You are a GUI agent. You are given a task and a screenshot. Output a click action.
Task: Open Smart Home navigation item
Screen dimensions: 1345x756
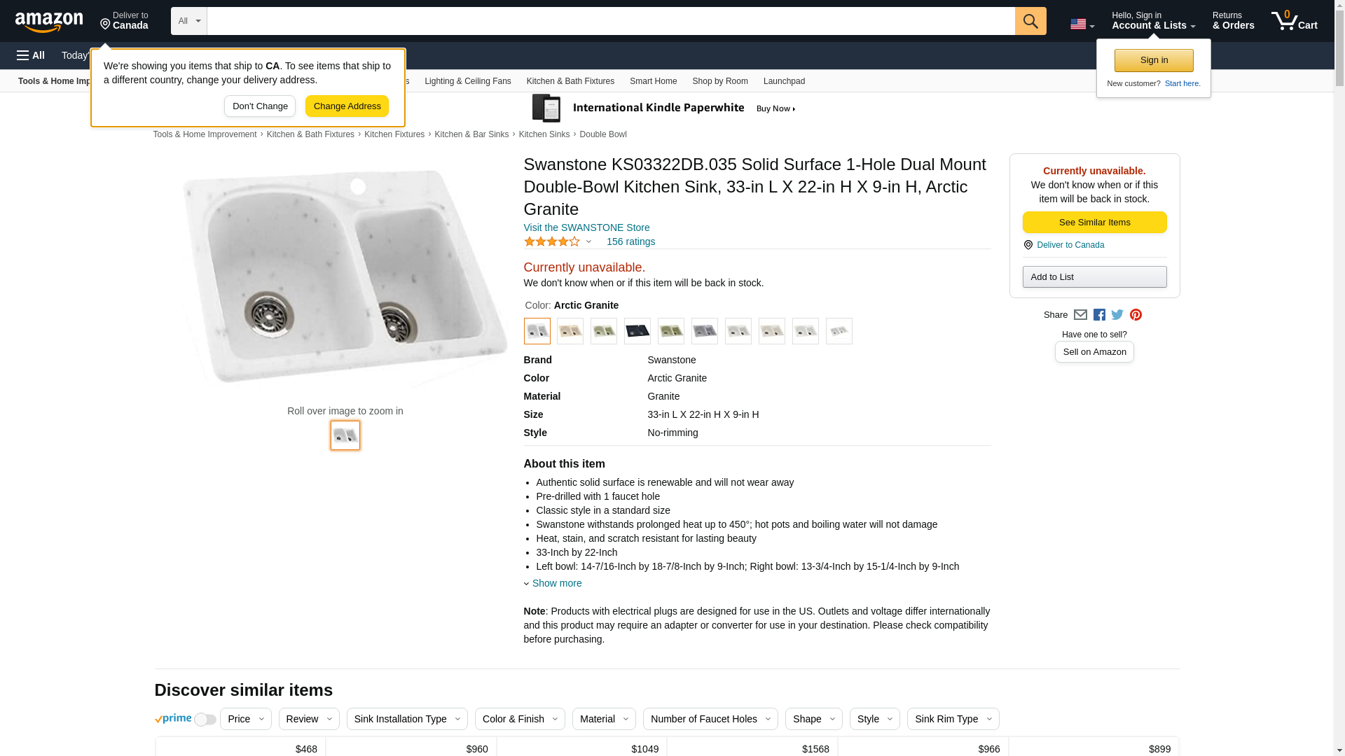tap(653, 81)
